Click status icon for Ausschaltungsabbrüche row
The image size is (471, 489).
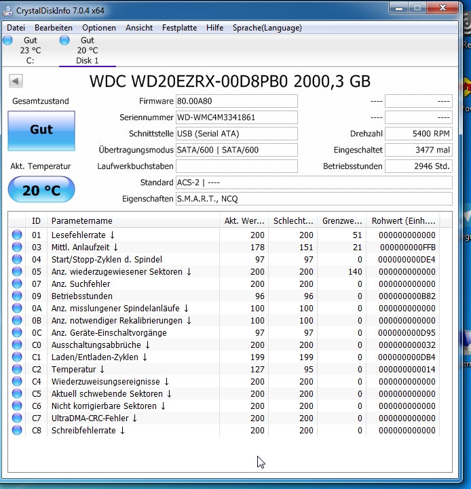(x=17, y=345)
